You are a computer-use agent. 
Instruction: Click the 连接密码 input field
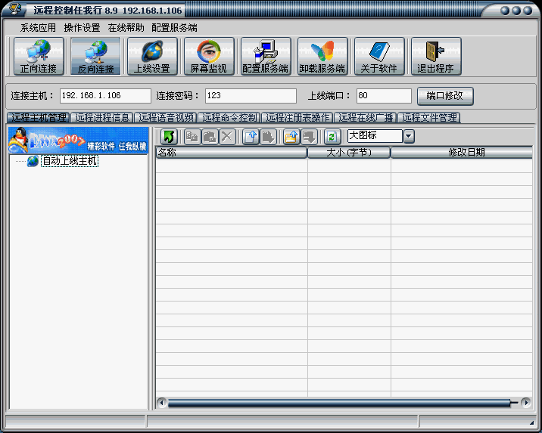[250, 96]
